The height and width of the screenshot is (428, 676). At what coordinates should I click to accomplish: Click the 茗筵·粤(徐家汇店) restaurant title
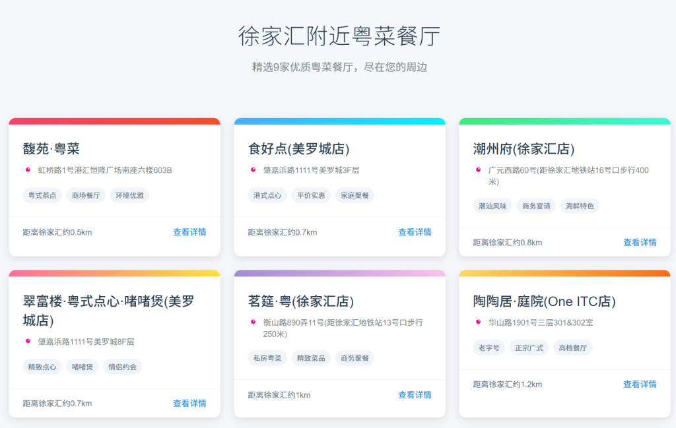301,301
